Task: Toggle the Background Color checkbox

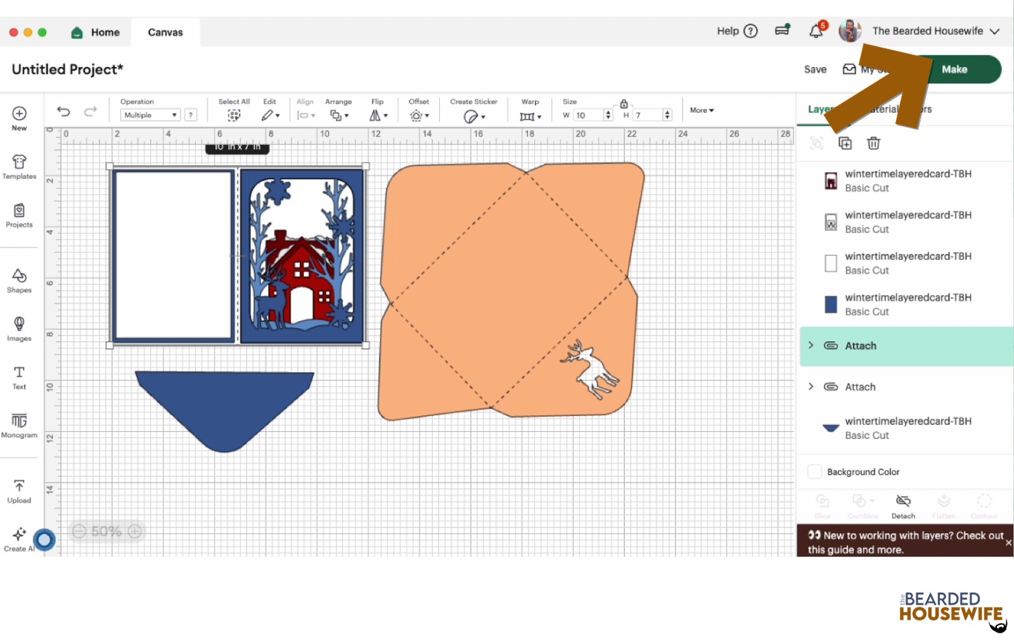Action: [x=814, y=472]
